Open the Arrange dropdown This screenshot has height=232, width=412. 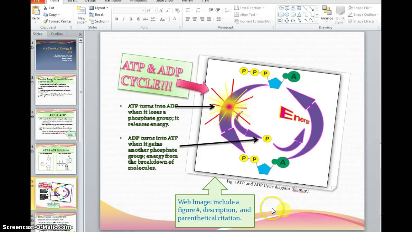(x=327, y=15)
